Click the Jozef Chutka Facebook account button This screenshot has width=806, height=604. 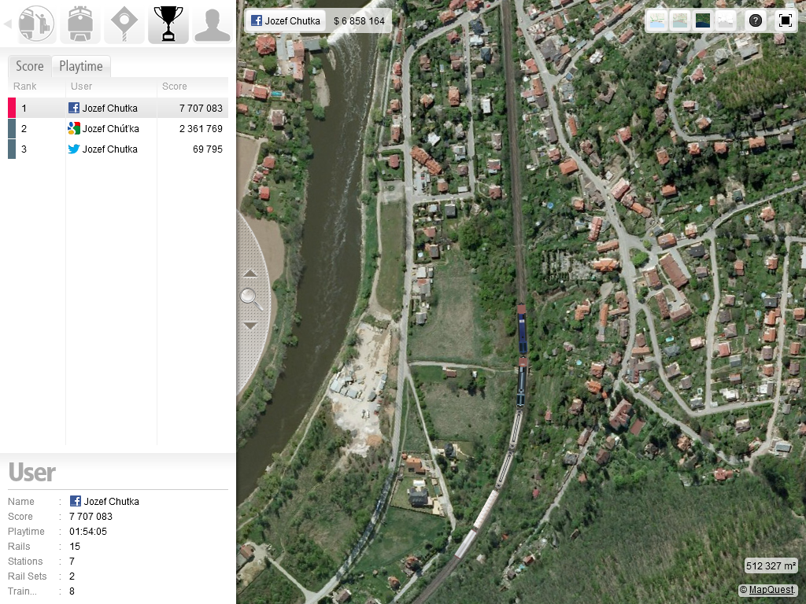(x=286, y=20)
